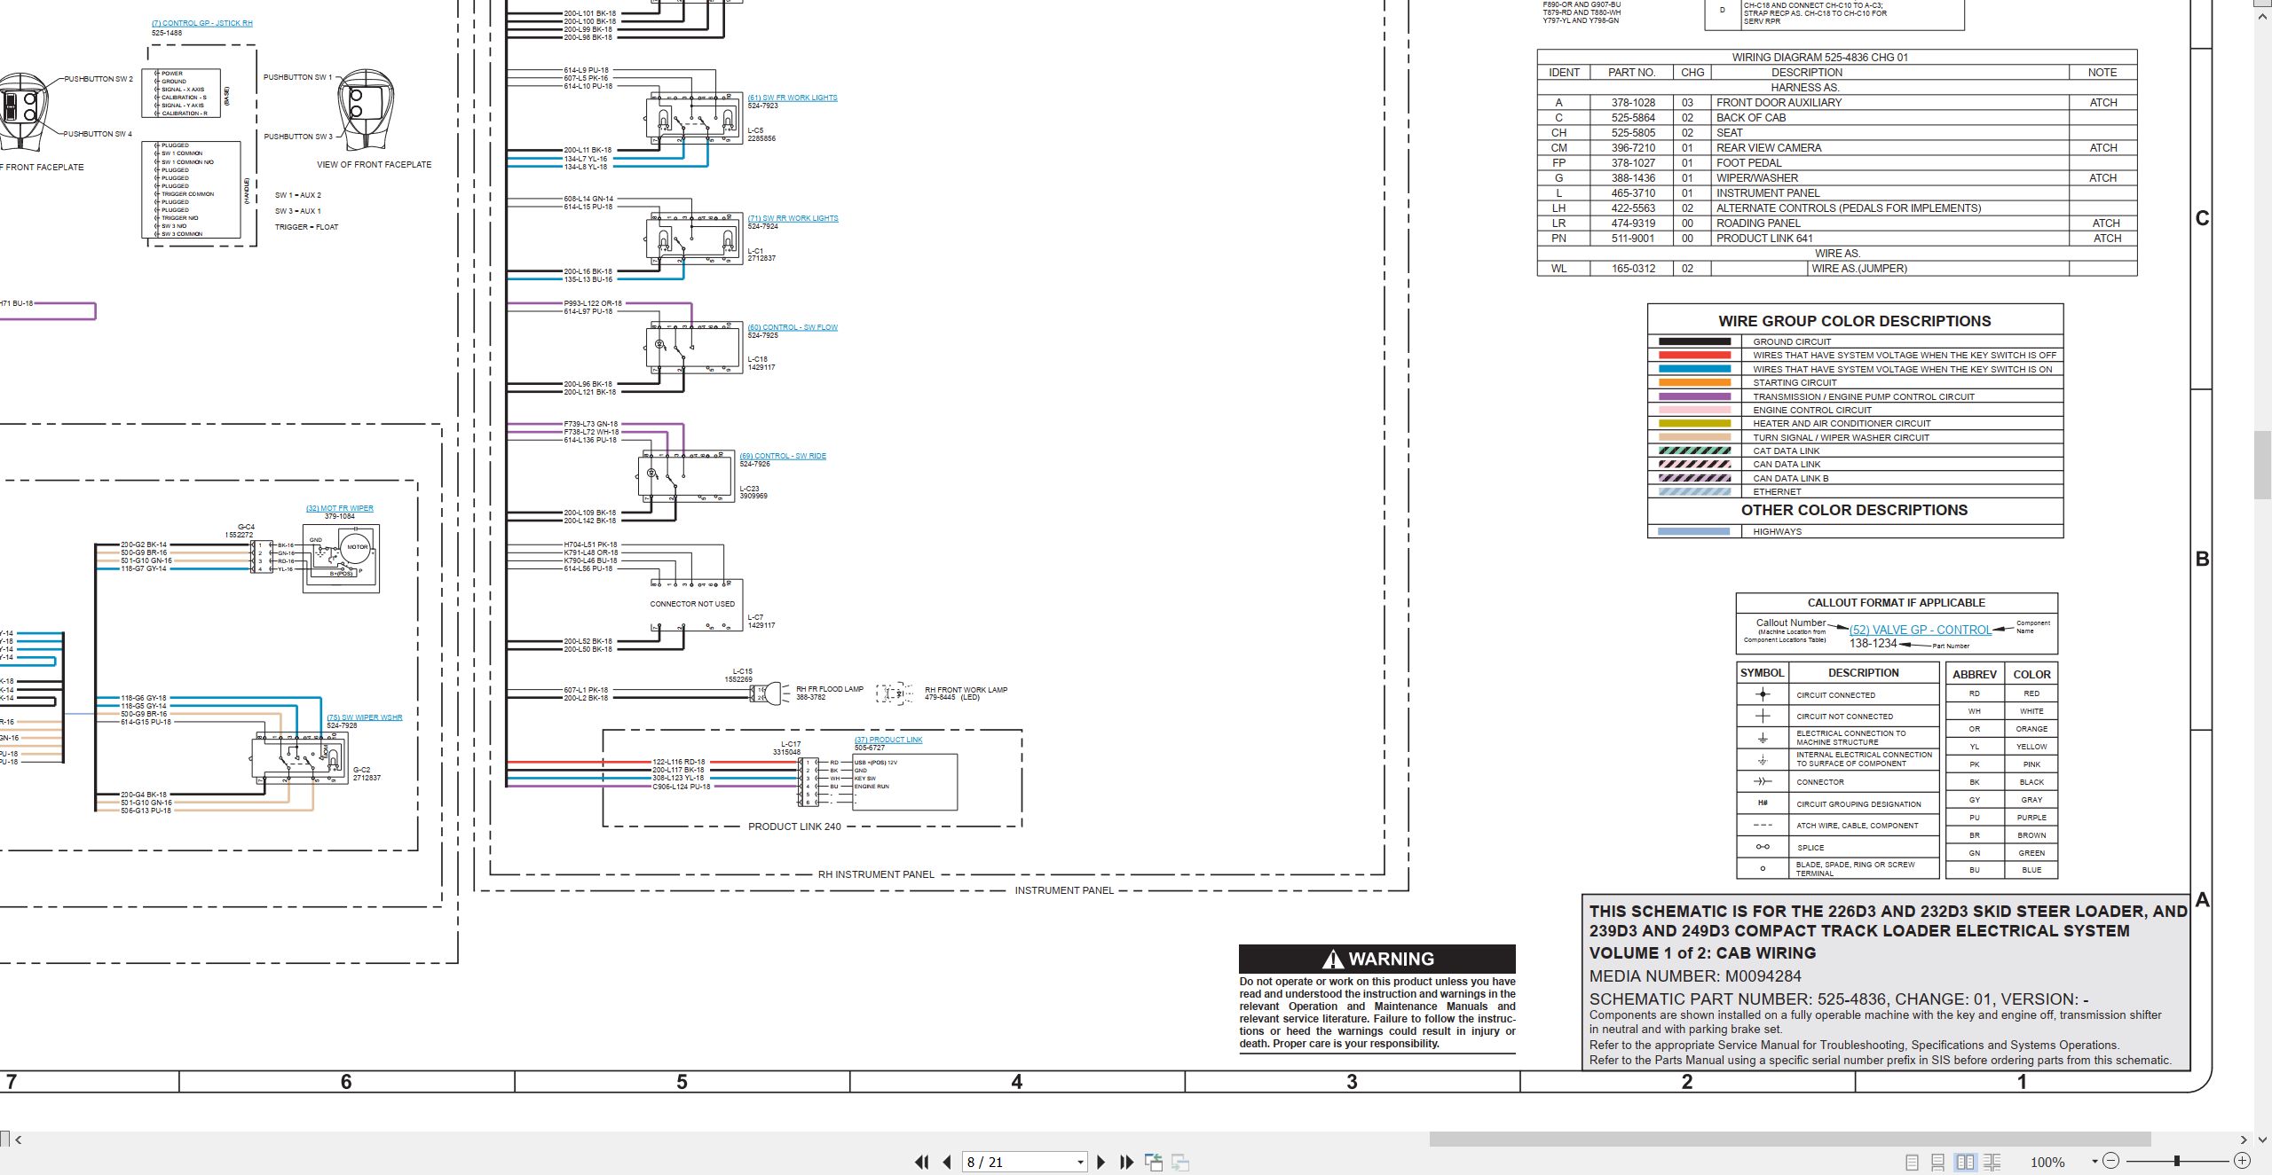This screenshot has width=2272, height=1175.
Task: Click the MEDIA NUMBER: M0094284 text
Action: [x=1695, y=976]
